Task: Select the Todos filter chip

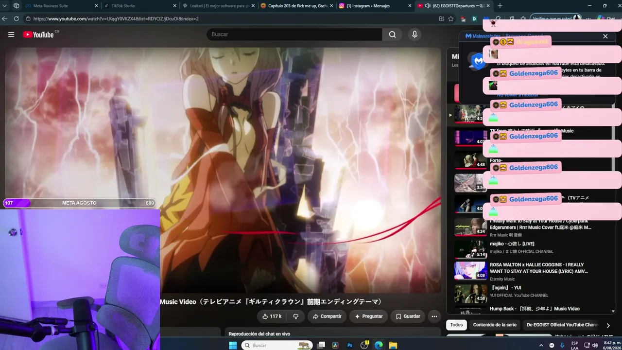Action: [456, 325]
